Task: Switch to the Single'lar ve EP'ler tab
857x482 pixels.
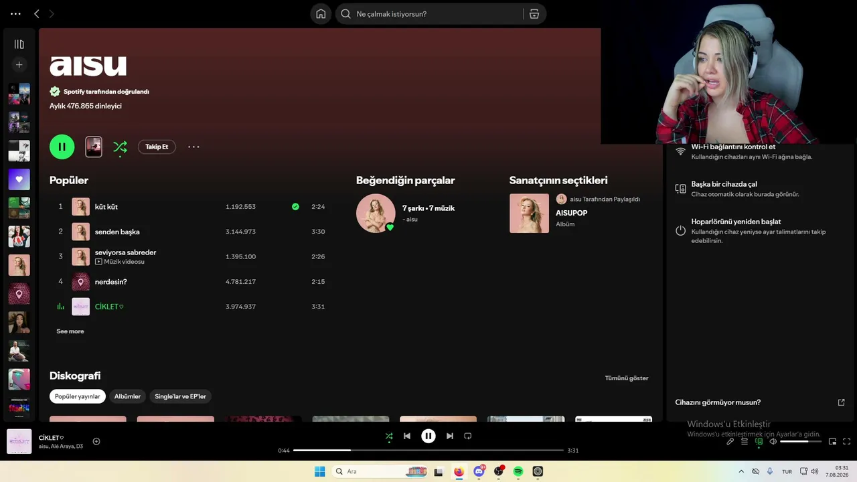Action: (x=180, y=396)
